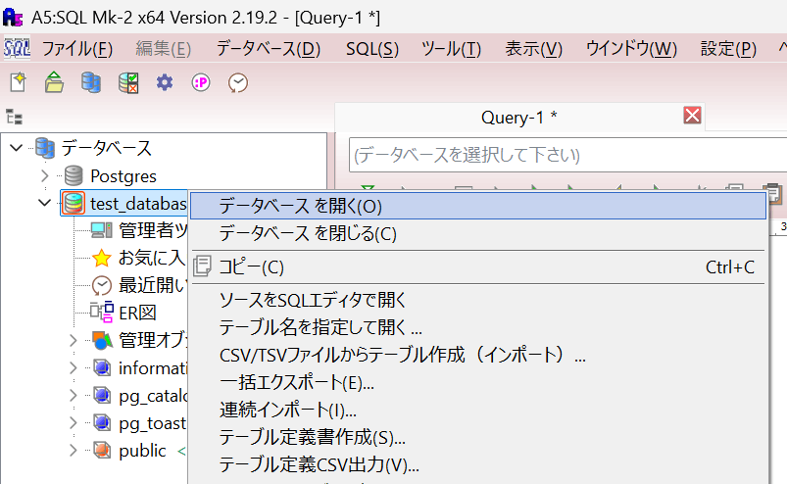
Task: Open the データベース(D) menu
Action: [x=269, y=49]
